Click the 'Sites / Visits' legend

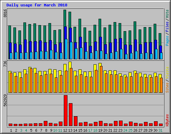click(167, 80)
